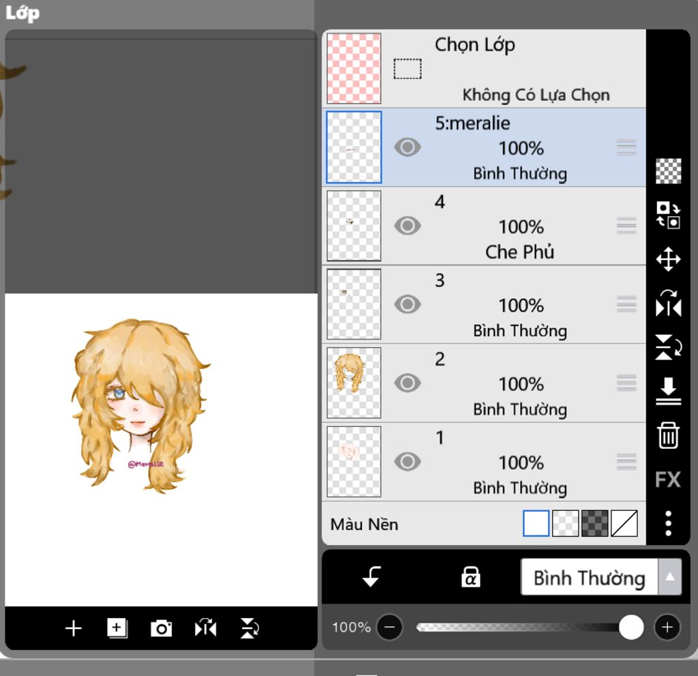
Task: Increase opacity with plus button
Action: [667, 627]
